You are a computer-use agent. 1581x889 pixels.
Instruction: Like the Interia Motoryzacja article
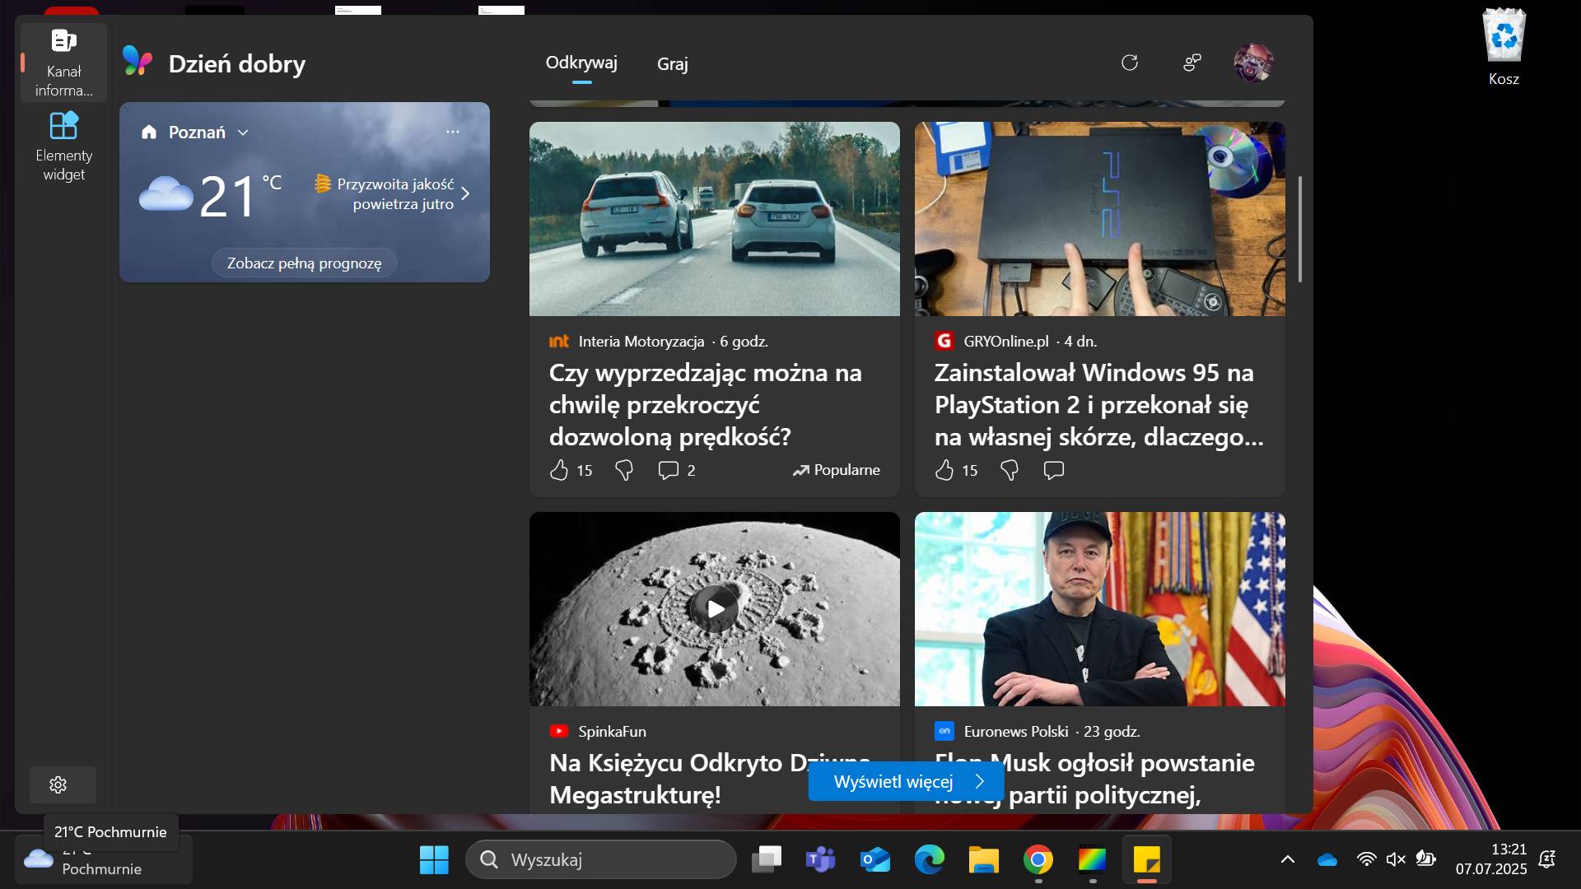pyautogui.click(x=559, y=470)
